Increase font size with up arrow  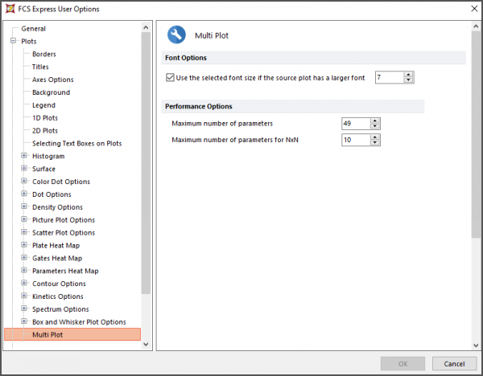408,75
